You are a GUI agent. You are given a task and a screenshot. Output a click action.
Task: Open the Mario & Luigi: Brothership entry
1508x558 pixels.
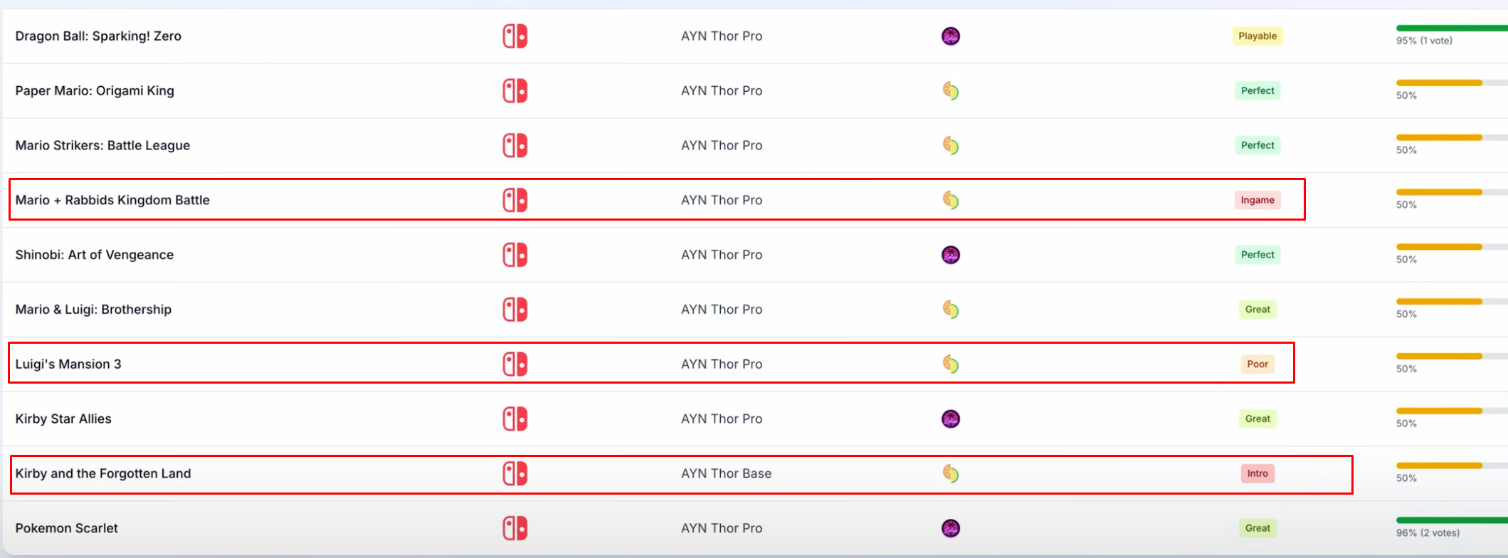click(93, 310)
